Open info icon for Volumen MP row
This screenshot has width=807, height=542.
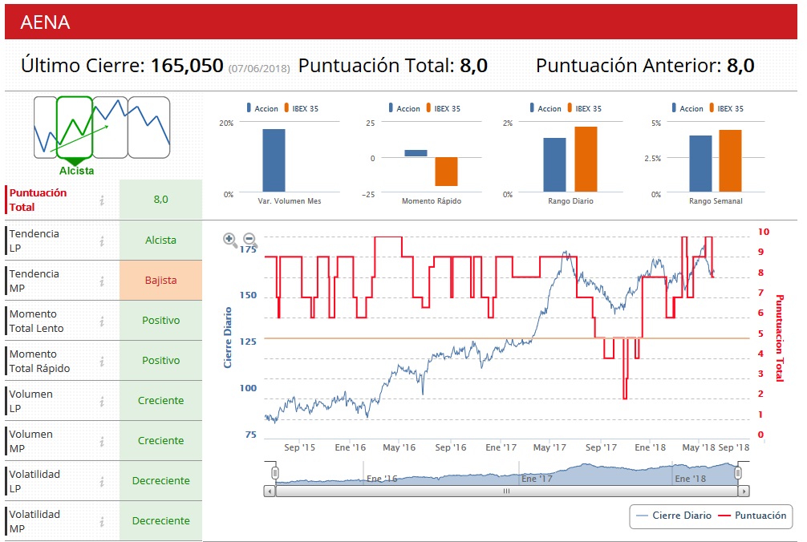(102, 441)
